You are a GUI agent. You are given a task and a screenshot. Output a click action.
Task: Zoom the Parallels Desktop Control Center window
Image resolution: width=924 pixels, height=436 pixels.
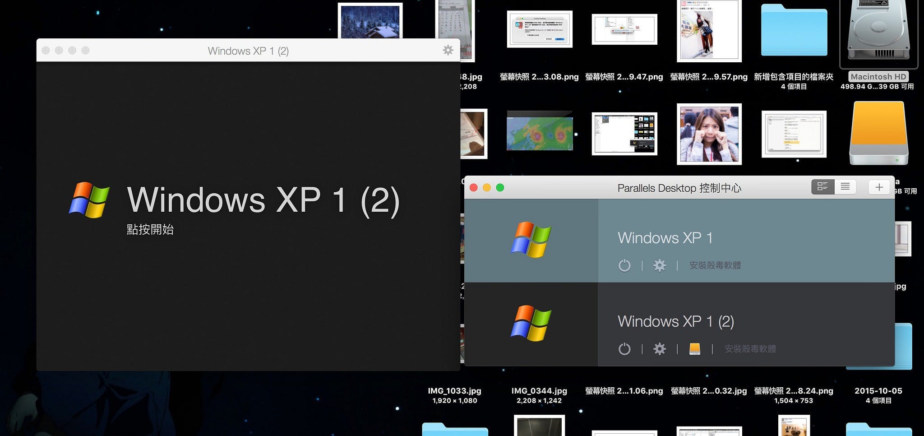click(500, 187)
